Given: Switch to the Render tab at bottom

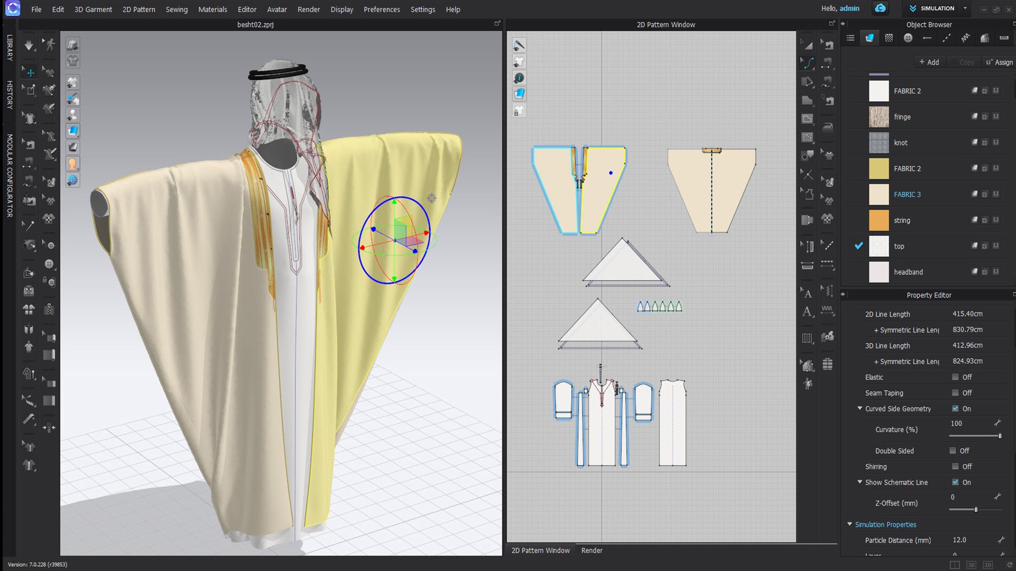Looking at the screenshot, I should coord(592,550).
